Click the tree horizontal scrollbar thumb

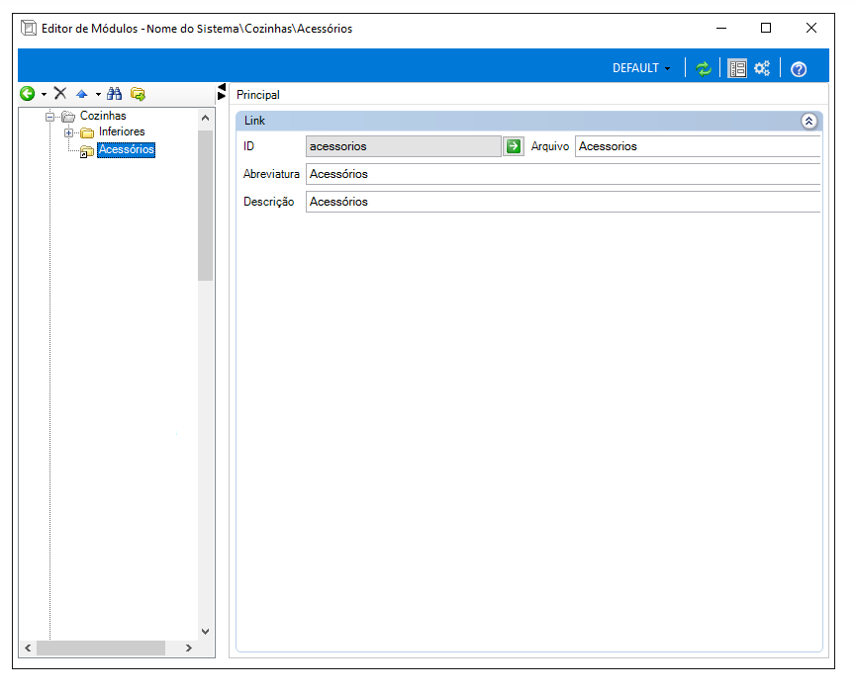(x=101, y=648)
